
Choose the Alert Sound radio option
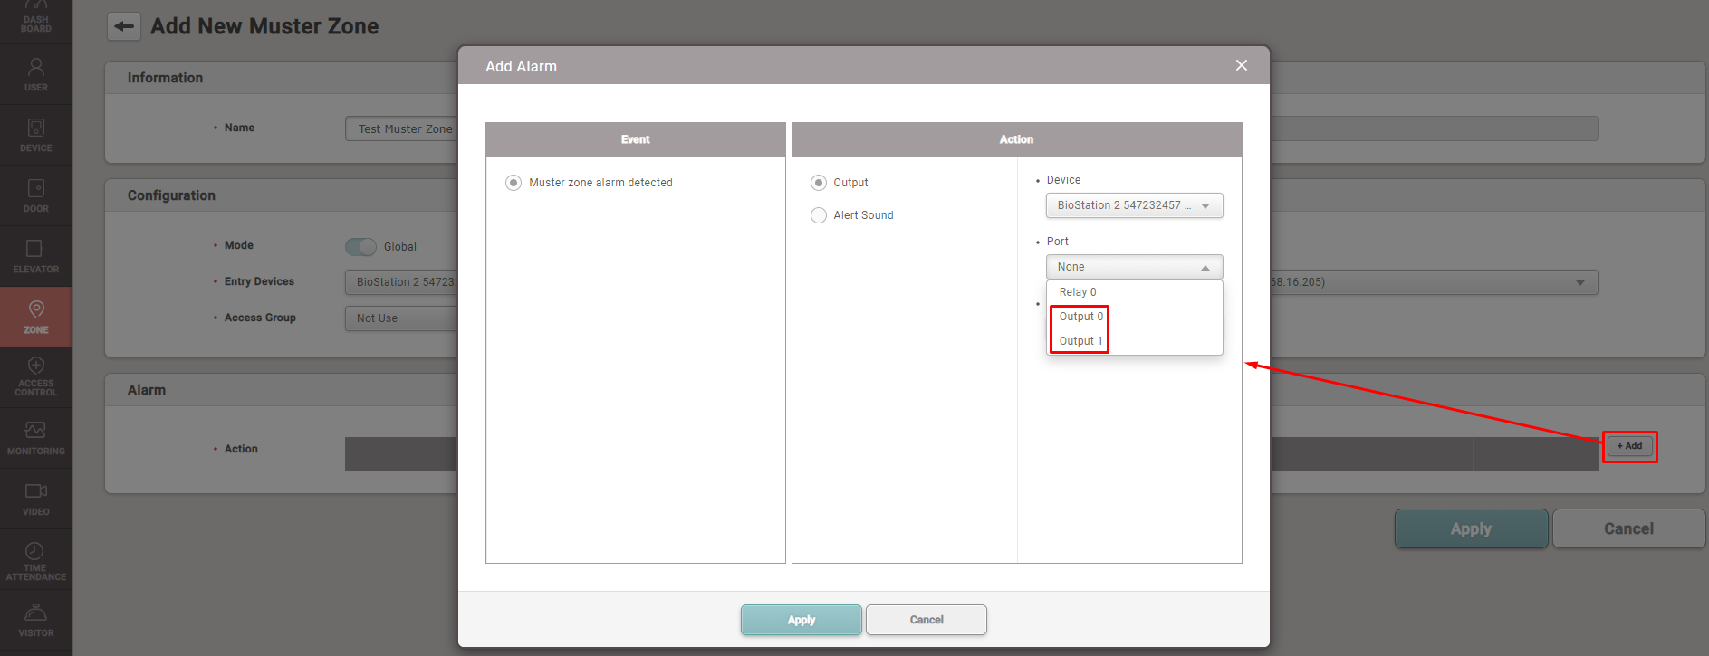(x=819, y=215)
